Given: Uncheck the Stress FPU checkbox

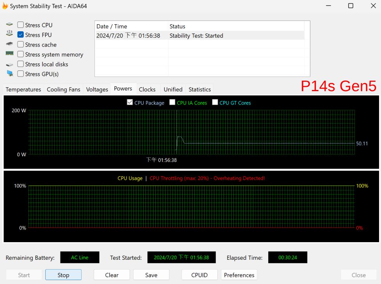Looking at the screenshot, I should pyautogui.click(x=21, y=34).
